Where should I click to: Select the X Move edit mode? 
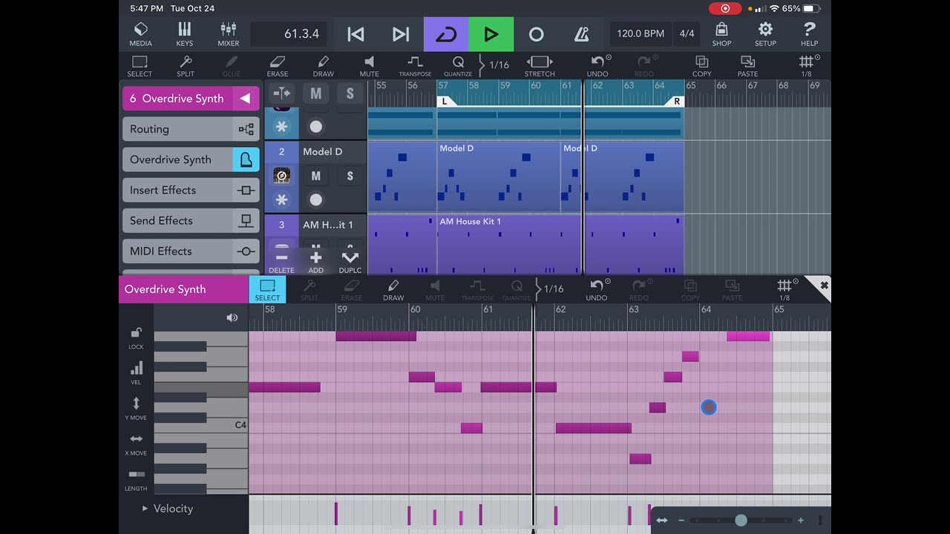click(x=136, y=444)
